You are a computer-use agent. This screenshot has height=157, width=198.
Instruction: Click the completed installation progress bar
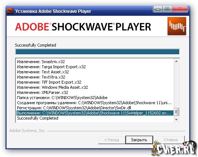97,52
